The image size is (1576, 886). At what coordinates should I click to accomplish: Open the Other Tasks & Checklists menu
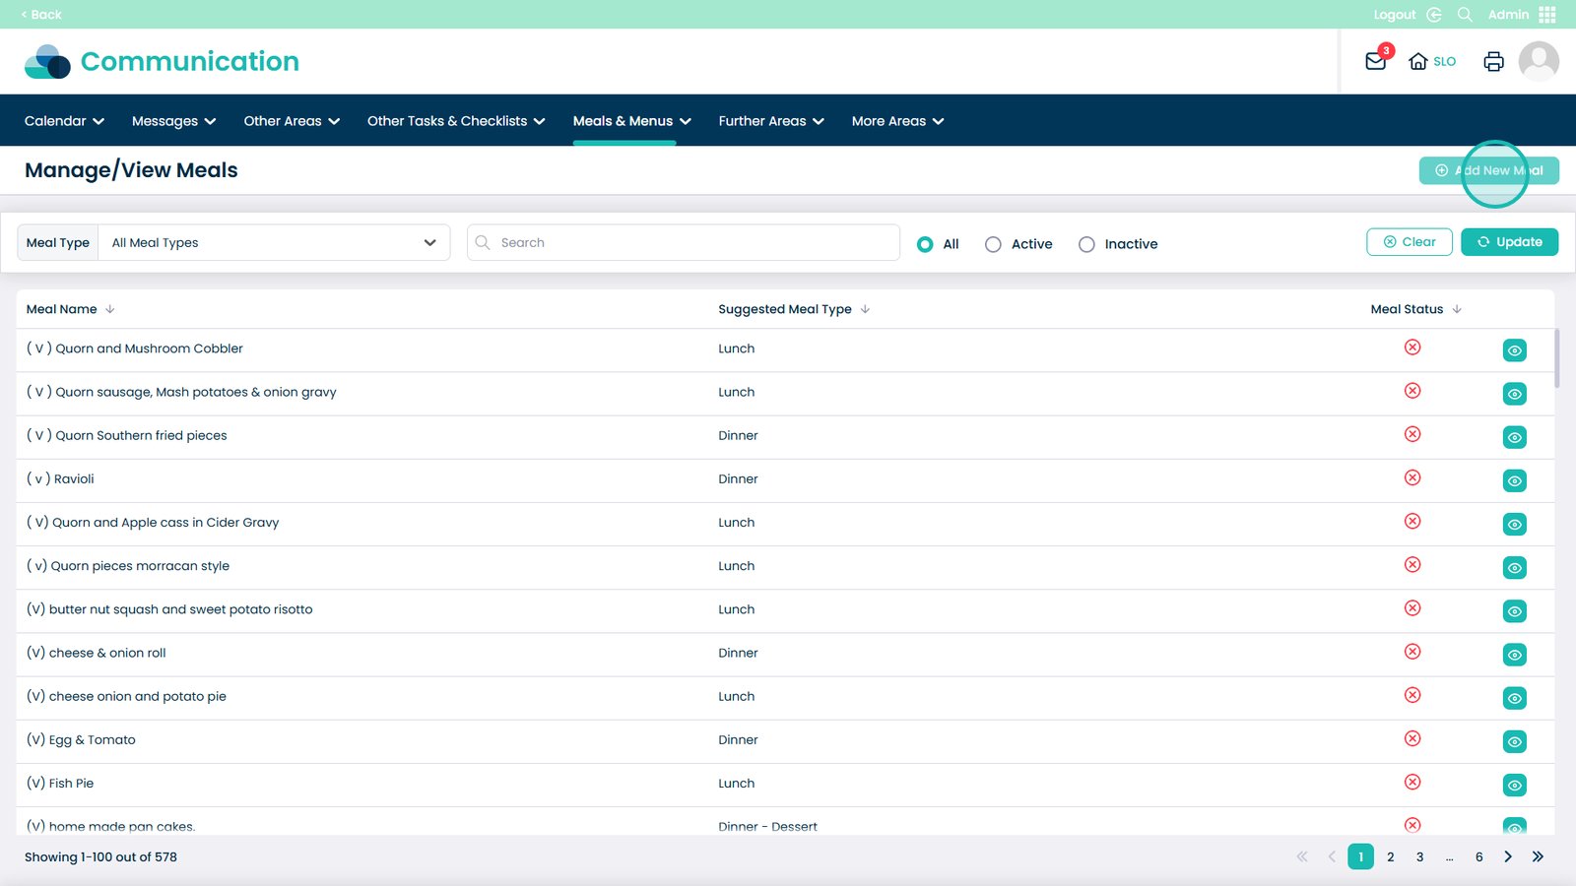[x=456, y=121]
